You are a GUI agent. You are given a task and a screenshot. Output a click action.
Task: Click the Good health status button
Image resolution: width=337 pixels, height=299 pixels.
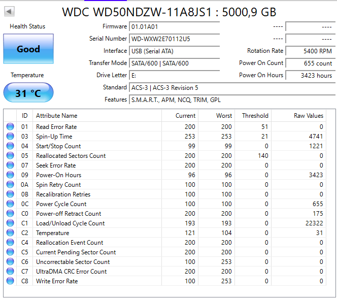coord(28,49)
